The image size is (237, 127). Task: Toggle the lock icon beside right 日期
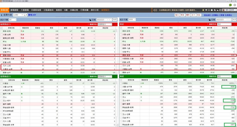(x=209, y=20)
